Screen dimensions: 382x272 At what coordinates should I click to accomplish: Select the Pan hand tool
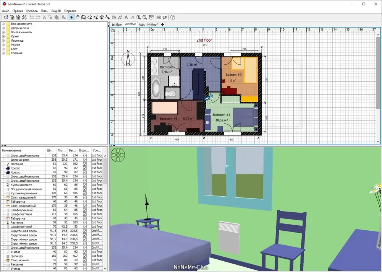(x=78, y=17)
